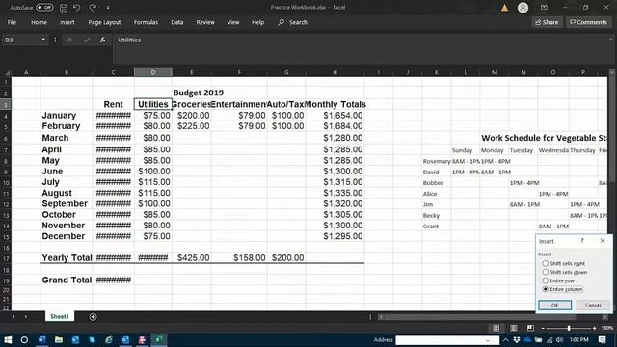Click the zoom out minus button

(543, 328)
